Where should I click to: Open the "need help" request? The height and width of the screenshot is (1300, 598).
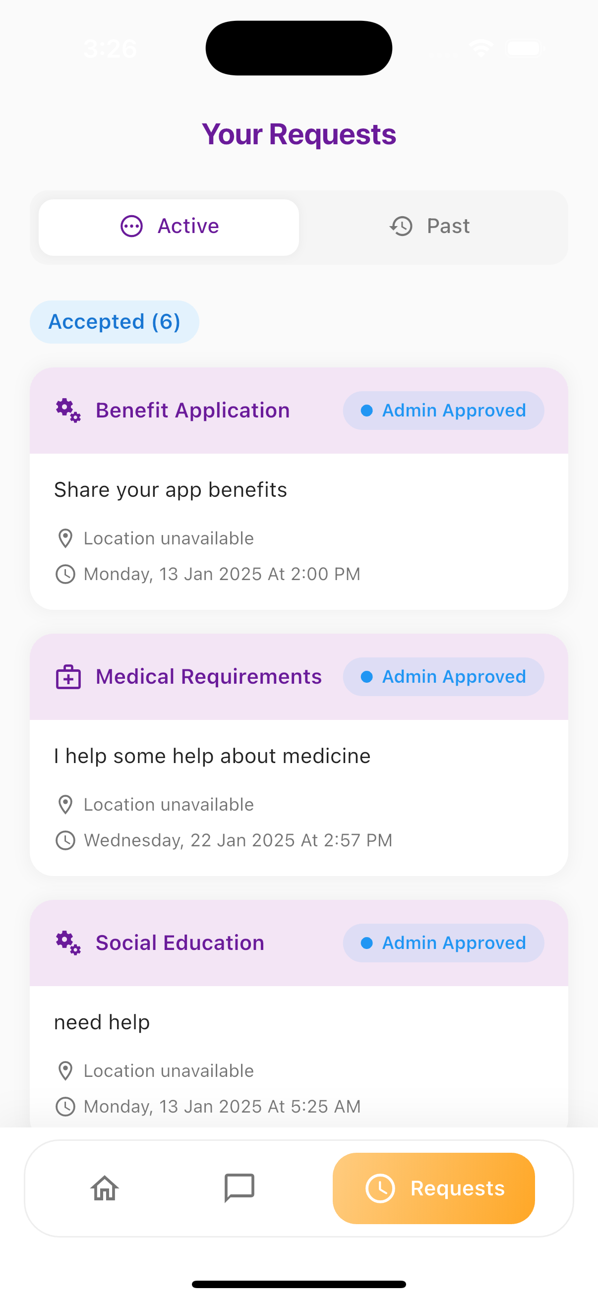(102, 1022)
